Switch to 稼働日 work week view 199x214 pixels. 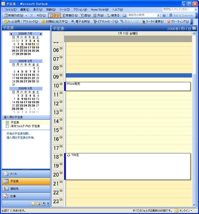[x=70, y=15]
